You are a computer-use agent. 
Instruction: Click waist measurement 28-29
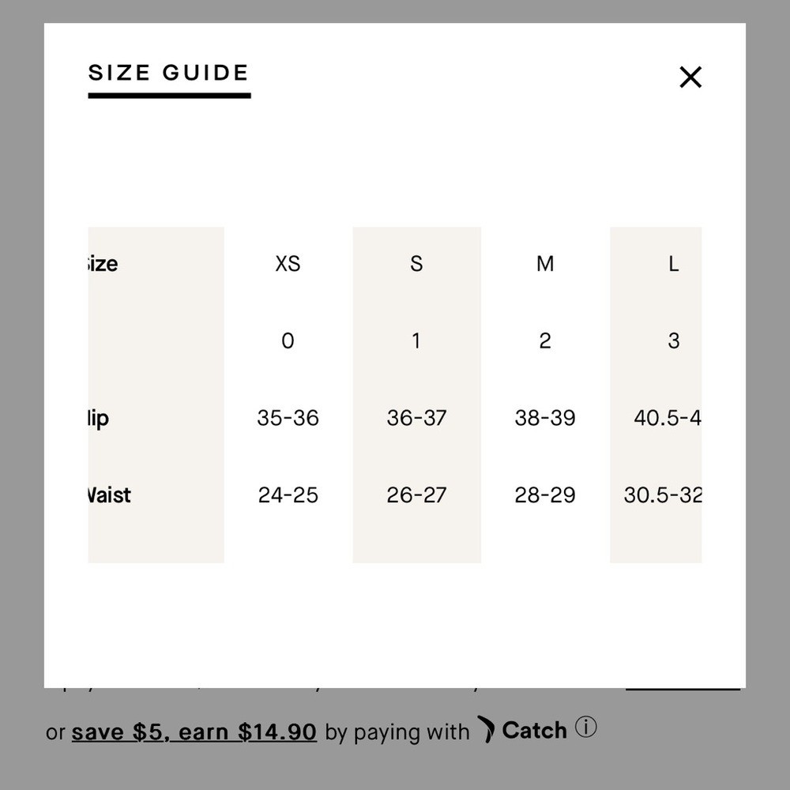(545, 495)
